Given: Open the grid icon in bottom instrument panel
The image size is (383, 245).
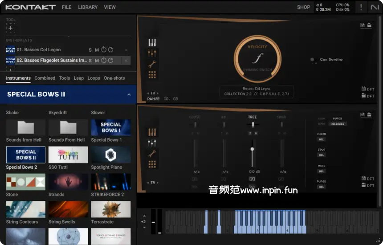Looking at the screenshot, I should (x=152, y=164).
